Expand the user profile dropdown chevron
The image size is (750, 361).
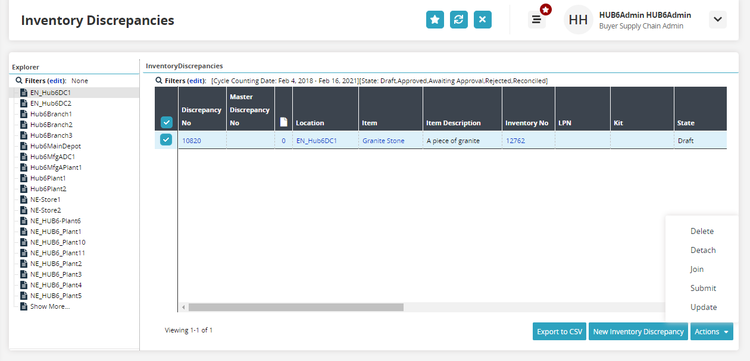718,20
